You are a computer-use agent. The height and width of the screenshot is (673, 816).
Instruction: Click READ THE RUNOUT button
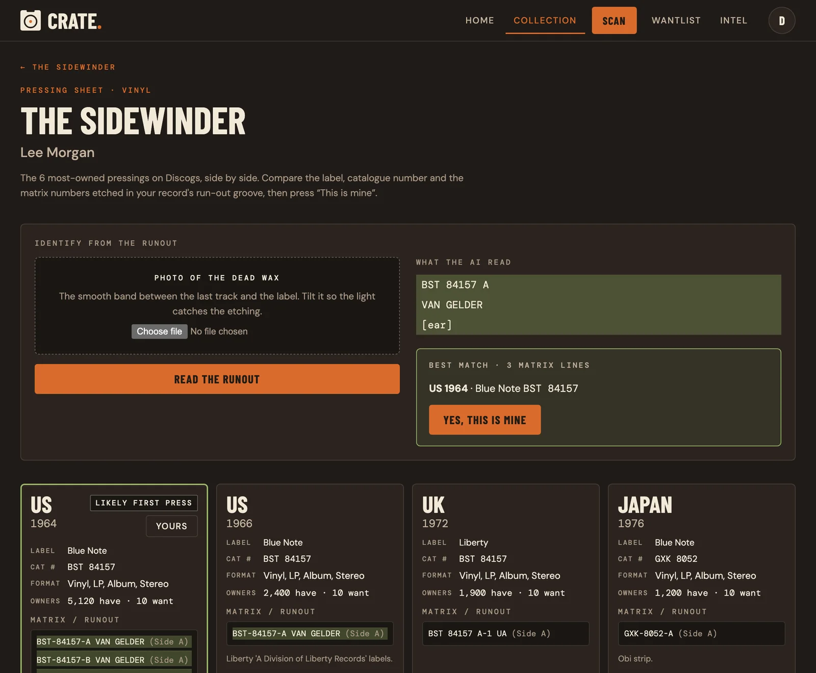click(x=217, y=379)
